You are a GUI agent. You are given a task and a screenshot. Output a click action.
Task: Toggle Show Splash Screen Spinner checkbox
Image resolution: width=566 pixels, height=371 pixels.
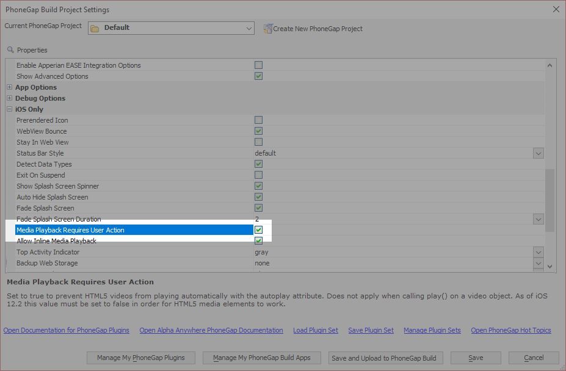[258, 186]
